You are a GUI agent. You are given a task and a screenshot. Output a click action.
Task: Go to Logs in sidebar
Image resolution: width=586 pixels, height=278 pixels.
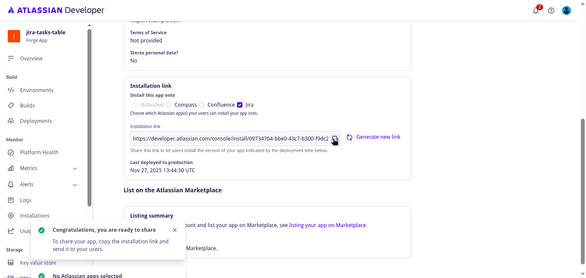[x=26, y=200]
